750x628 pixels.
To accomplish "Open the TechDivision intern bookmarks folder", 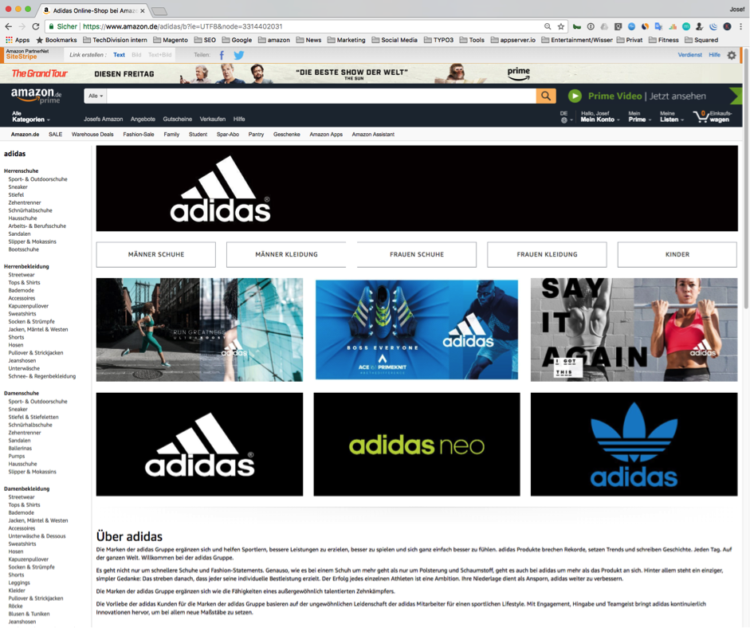I will tap(116, 40).
